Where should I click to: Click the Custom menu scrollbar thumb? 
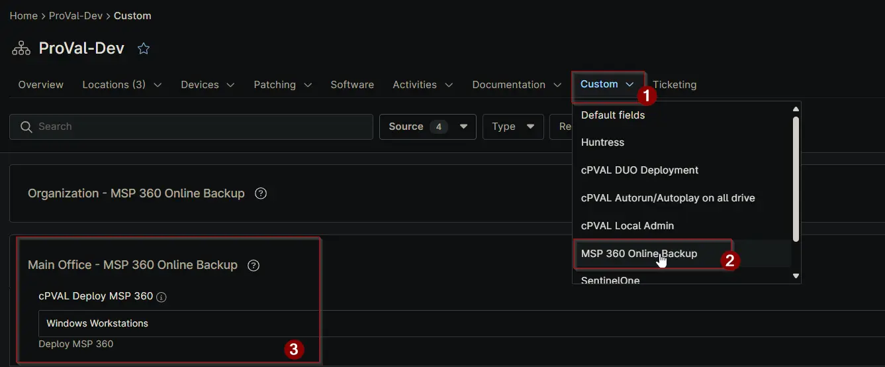(x=796, y=179)
